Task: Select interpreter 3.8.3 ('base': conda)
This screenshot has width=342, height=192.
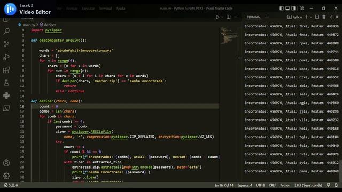Action: (308, 185)
